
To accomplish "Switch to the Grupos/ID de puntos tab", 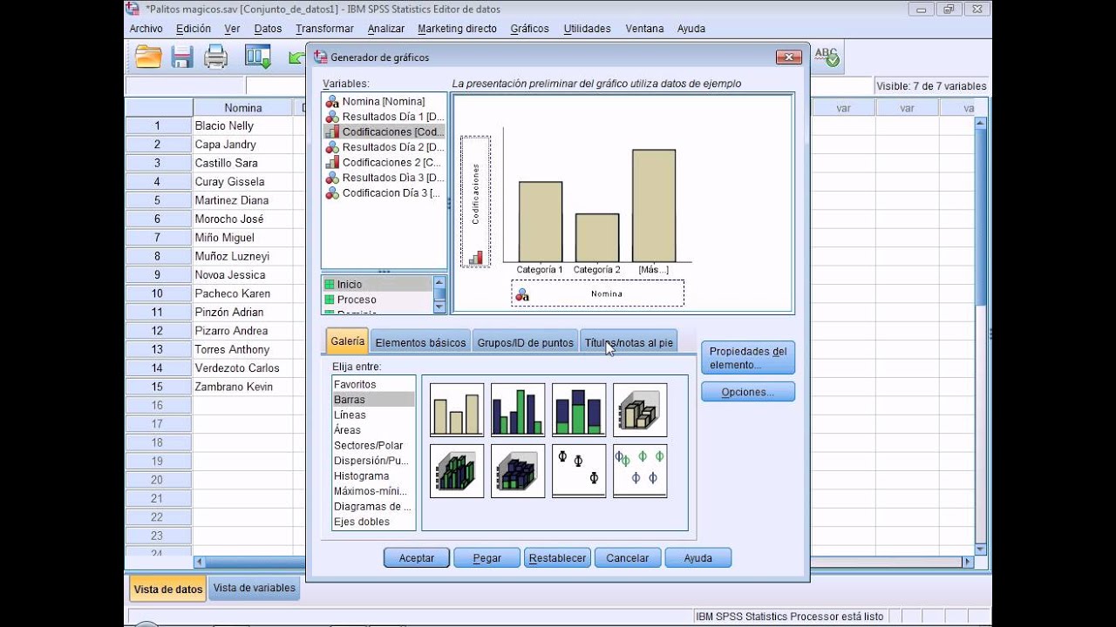I will click(x=525, y=342).
